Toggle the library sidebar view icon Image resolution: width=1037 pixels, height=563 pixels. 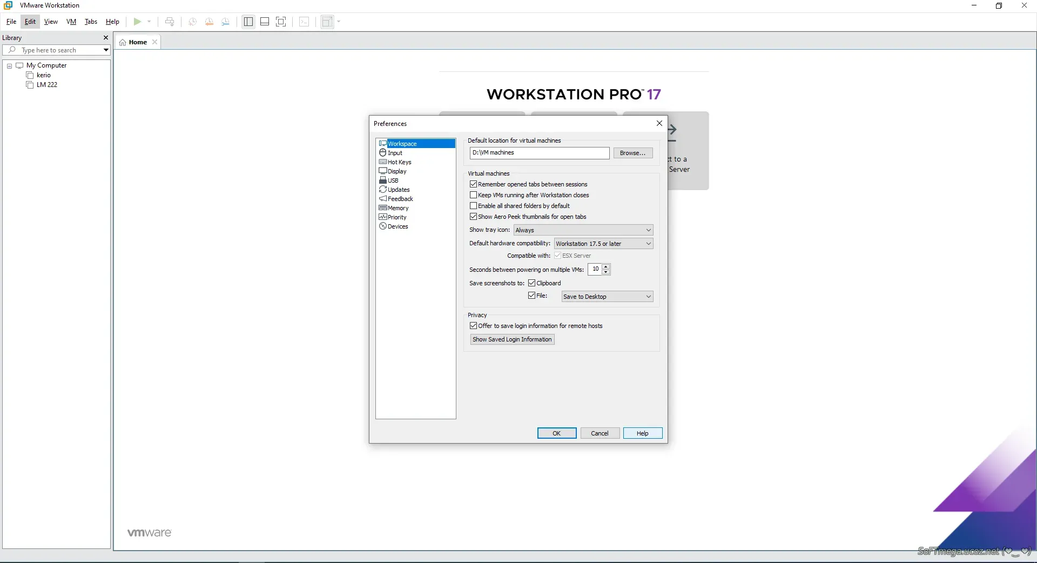point(248,22)
